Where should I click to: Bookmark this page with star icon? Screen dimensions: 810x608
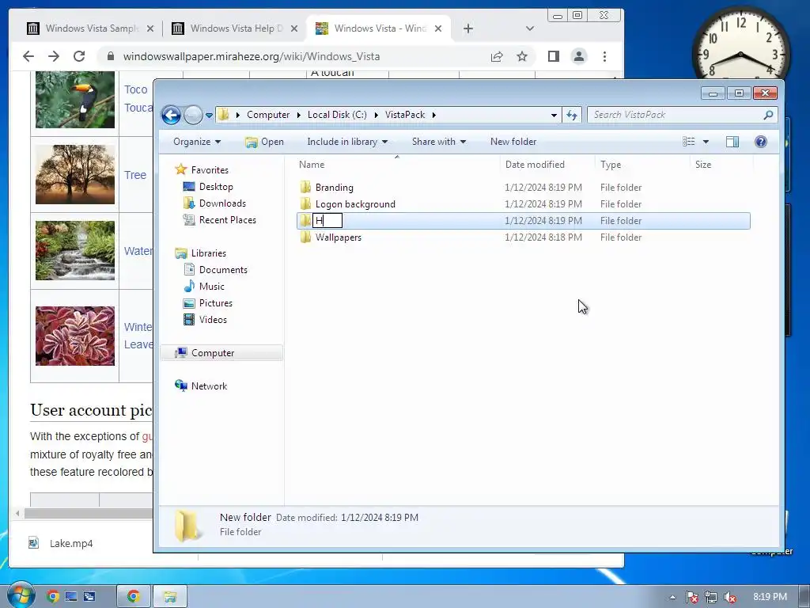pyautogui.click(x=522, y=56)
